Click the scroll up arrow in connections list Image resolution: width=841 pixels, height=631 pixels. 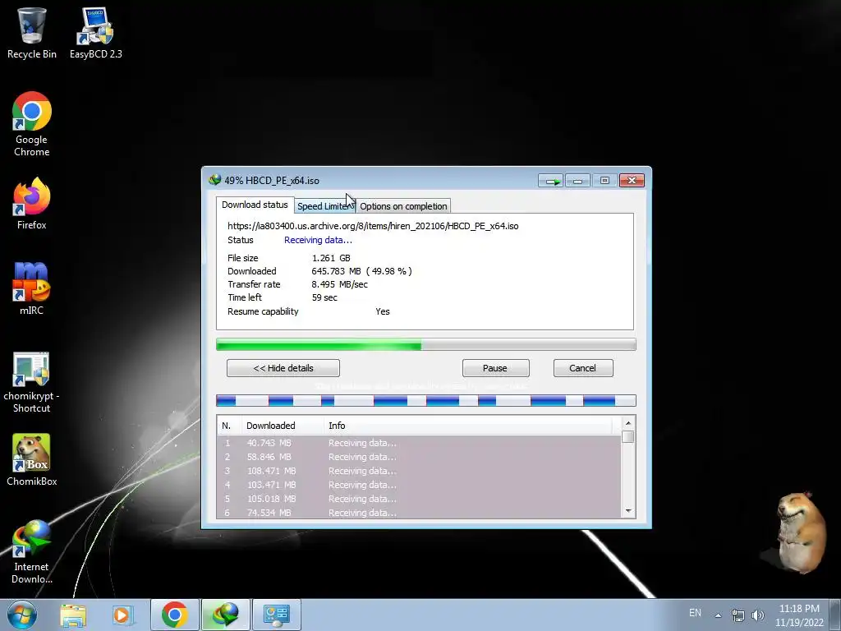628,423
